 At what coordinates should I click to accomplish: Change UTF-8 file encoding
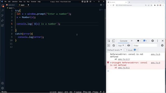[66, 92]
